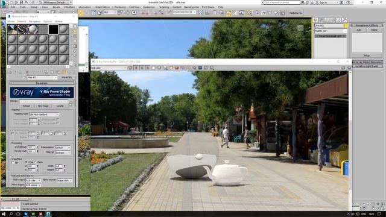This screenshot has width=386, height=217.
Task: Open the RGB color channel dropdown in frame buffer
Action: (109, 68)
